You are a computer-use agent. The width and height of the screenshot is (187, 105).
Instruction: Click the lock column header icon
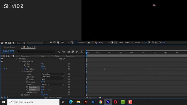pos(9,56)
